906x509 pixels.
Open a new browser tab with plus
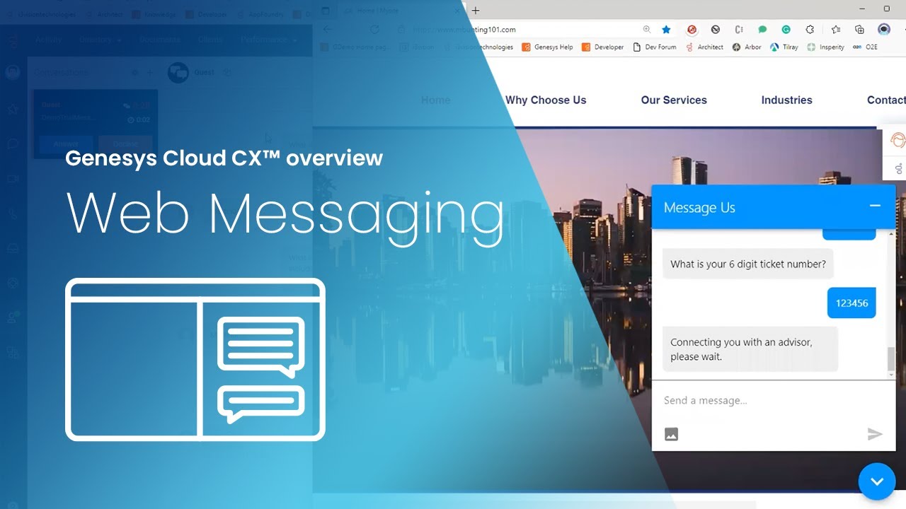coord(476,10)
